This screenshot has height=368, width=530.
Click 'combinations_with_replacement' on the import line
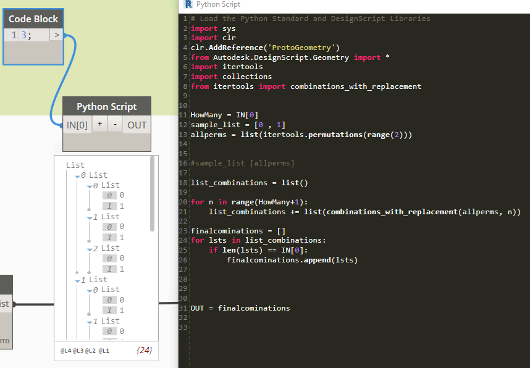click(356, 86)
